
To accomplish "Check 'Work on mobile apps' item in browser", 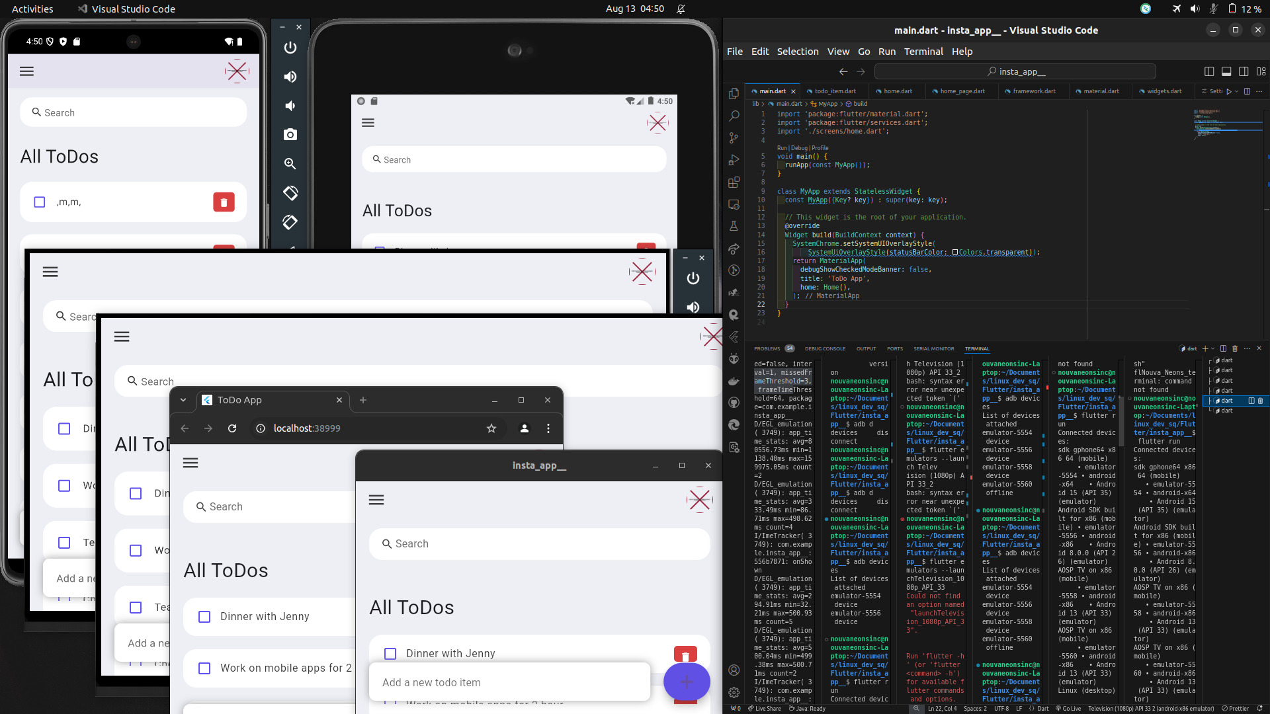I will (204, 668).
